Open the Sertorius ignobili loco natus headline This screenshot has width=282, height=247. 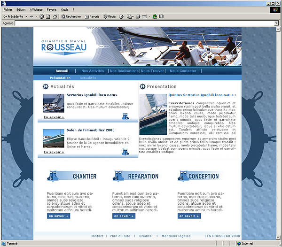pyautogui.click(x=92, y=95)
